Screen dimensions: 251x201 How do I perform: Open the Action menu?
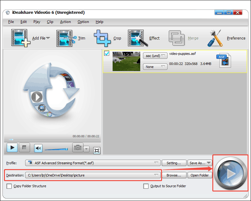pyautogui.click(x=65, y=22)
